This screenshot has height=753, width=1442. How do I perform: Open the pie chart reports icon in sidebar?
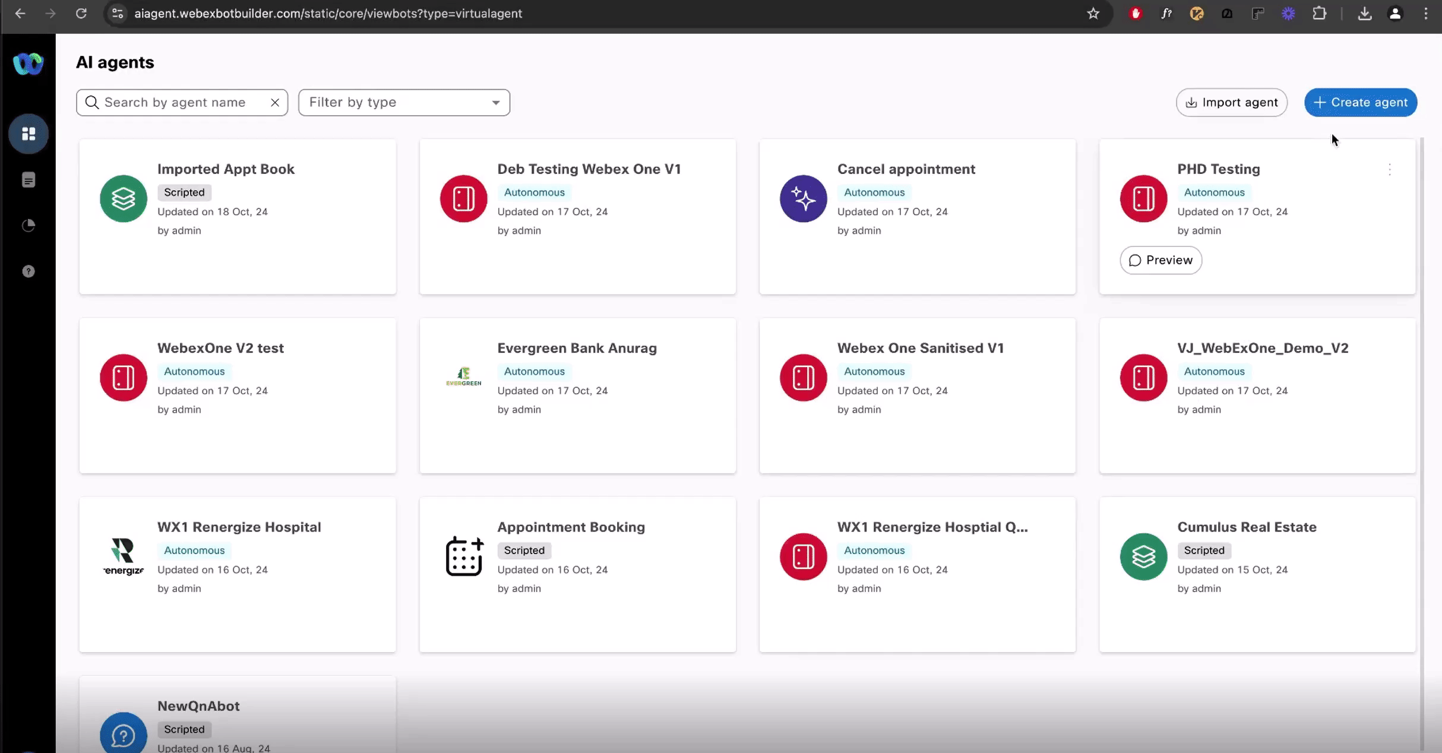pyautogui.click(x=28, y=226)
